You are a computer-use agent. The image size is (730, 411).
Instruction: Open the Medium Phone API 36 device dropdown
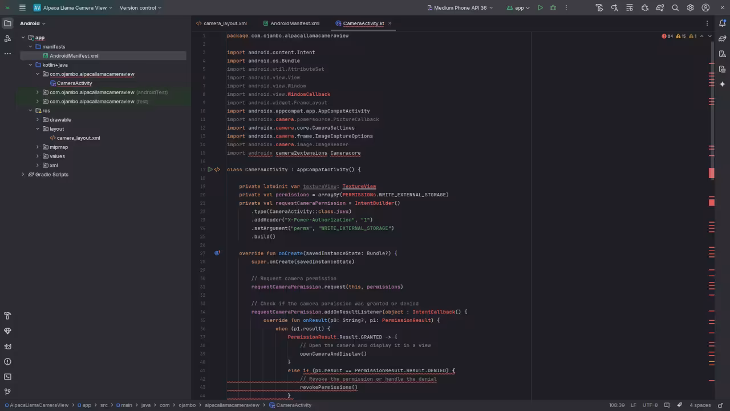coord(461,8)
